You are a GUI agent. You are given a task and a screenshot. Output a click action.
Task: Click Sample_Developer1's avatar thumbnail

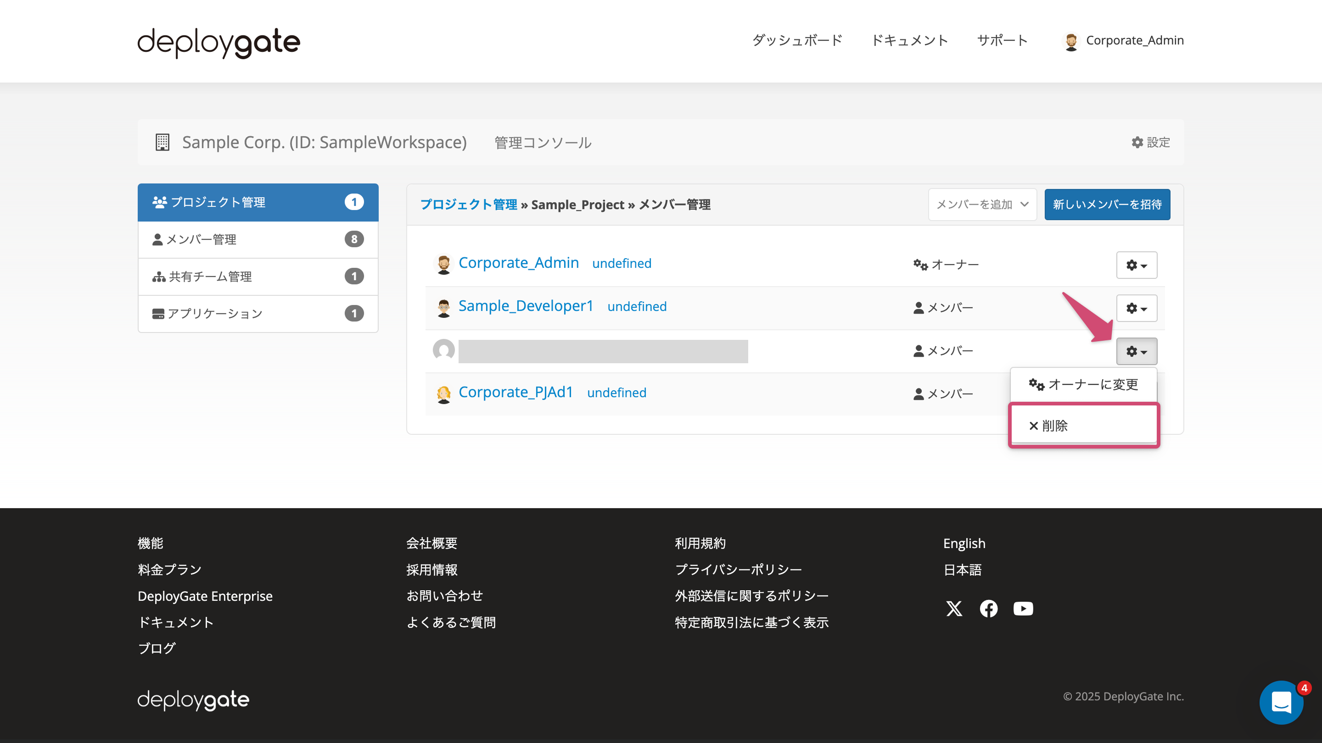tap(443, 307)
